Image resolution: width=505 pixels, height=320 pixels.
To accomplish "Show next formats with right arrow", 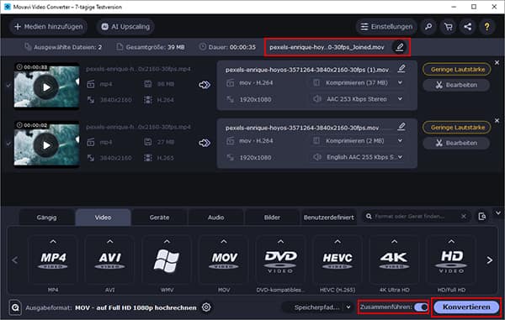I will click(x=490, y=260).
